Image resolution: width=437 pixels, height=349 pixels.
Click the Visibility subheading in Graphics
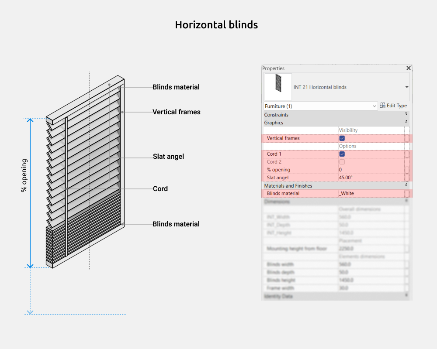pos(348,130)
